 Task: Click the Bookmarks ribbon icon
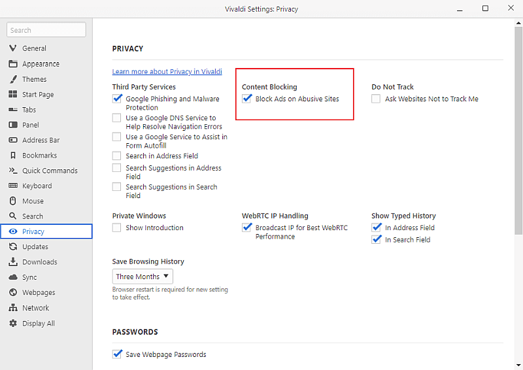click(13, 155)
